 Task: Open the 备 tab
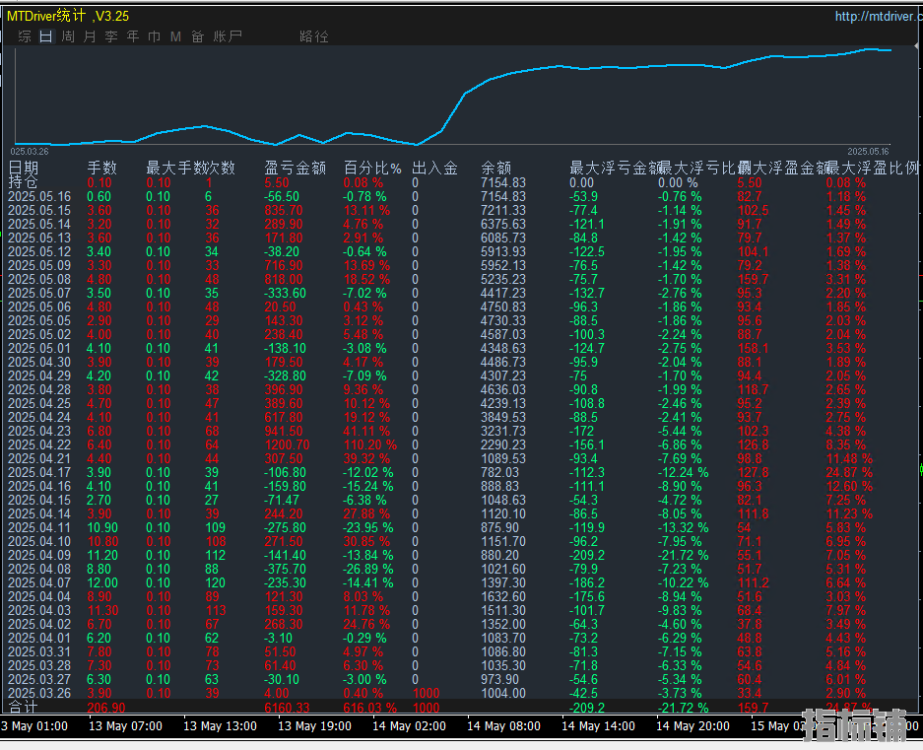pos(198,36)
